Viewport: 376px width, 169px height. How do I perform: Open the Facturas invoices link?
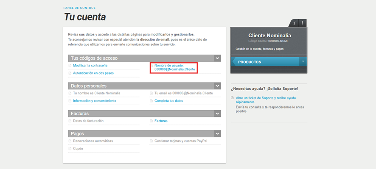point(161,121)
